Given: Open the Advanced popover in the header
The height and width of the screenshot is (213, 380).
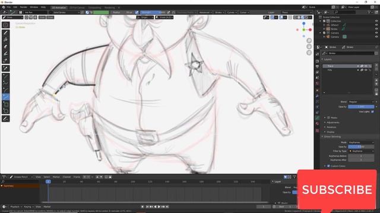Looking at the screenshot, I should [x=205, y=12].
